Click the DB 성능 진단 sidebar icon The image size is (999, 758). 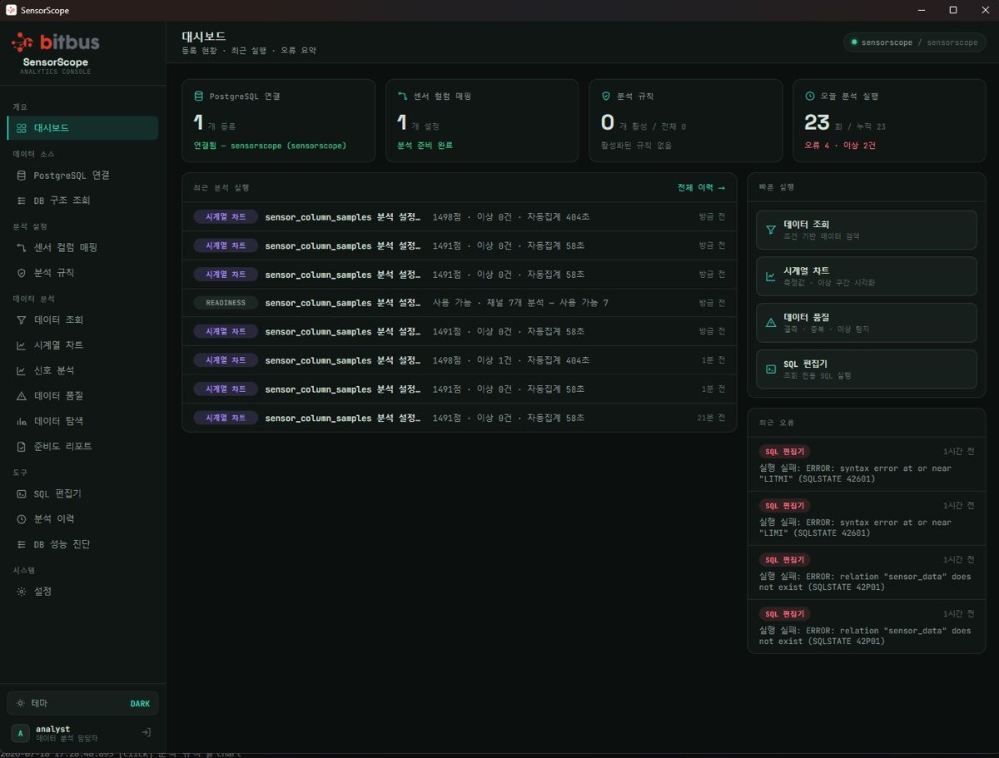pos(21,544)
